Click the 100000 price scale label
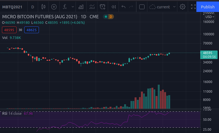 pyautogui.click(x=208, y=34)
